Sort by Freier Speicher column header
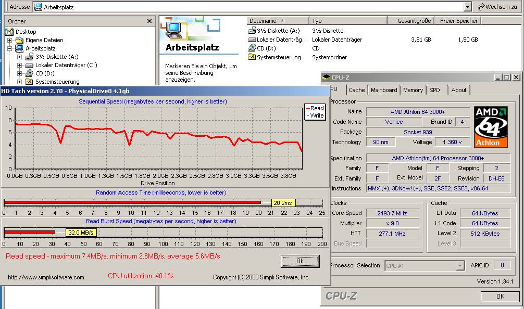The width and height of the screenshot is (524, 309). (x=457, y=21)
